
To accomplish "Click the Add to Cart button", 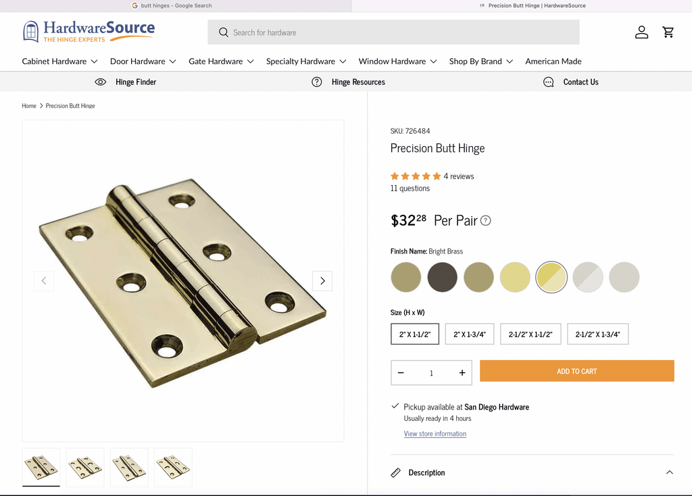I will [x=577, y=371].
